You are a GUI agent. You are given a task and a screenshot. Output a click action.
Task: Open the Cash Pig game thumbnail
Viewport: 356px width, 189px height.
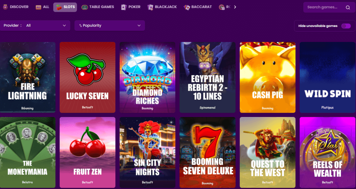(267, 77)
